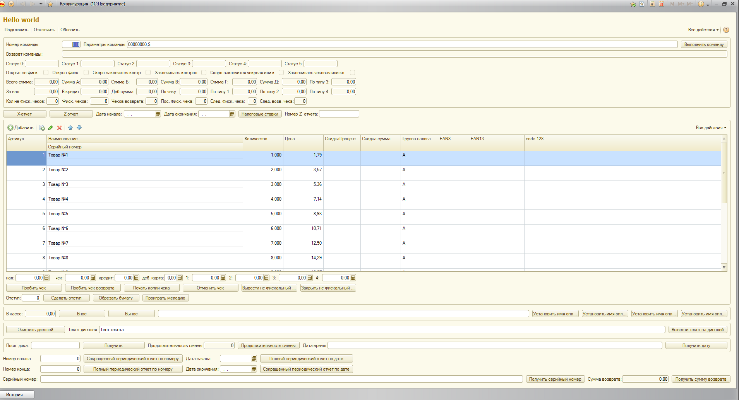Screen dimensions: 739x400
Task: Open the history/bookmarked document icon
Action: point(642,4)
